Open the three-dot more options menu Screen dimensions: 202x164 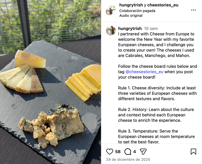(193, 10)
